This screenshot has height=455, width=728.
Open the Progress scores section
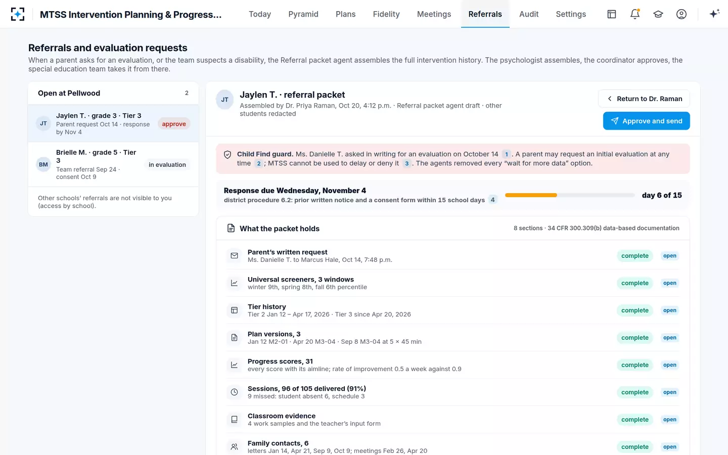(x=670, y=365)
